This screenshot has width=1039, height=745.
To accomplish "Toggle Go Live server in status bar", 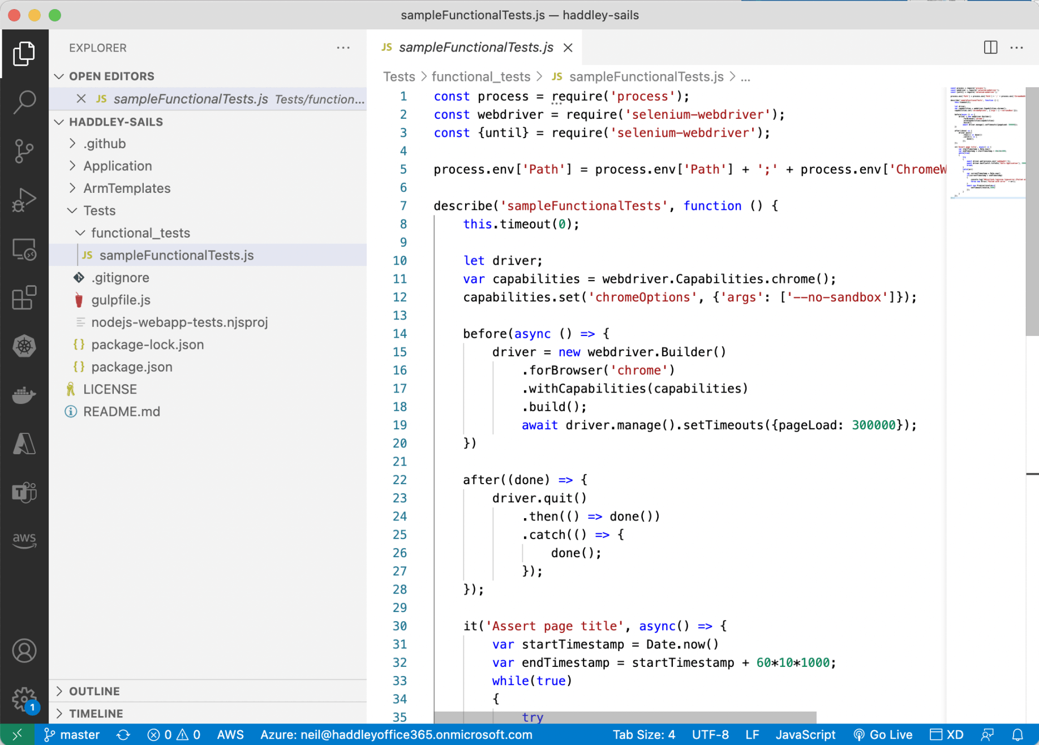I will pos(883,735).
